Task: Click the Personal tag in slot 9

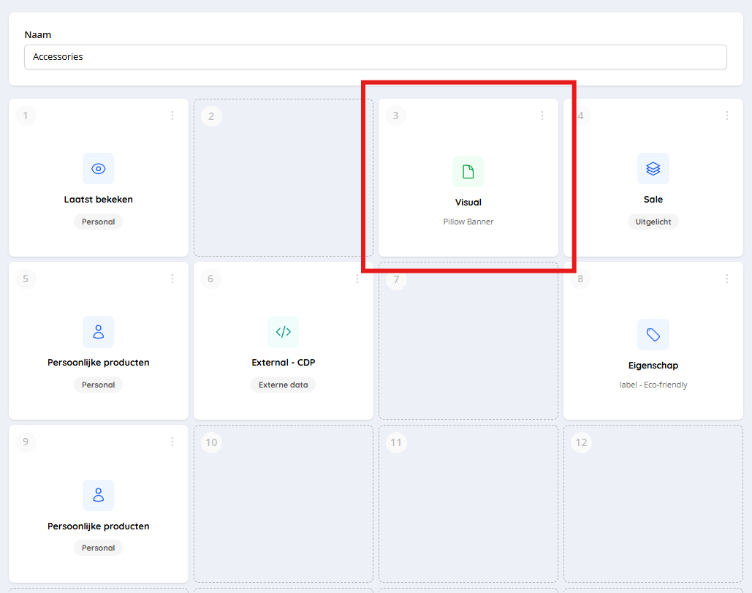Action: tap(99, 548)
